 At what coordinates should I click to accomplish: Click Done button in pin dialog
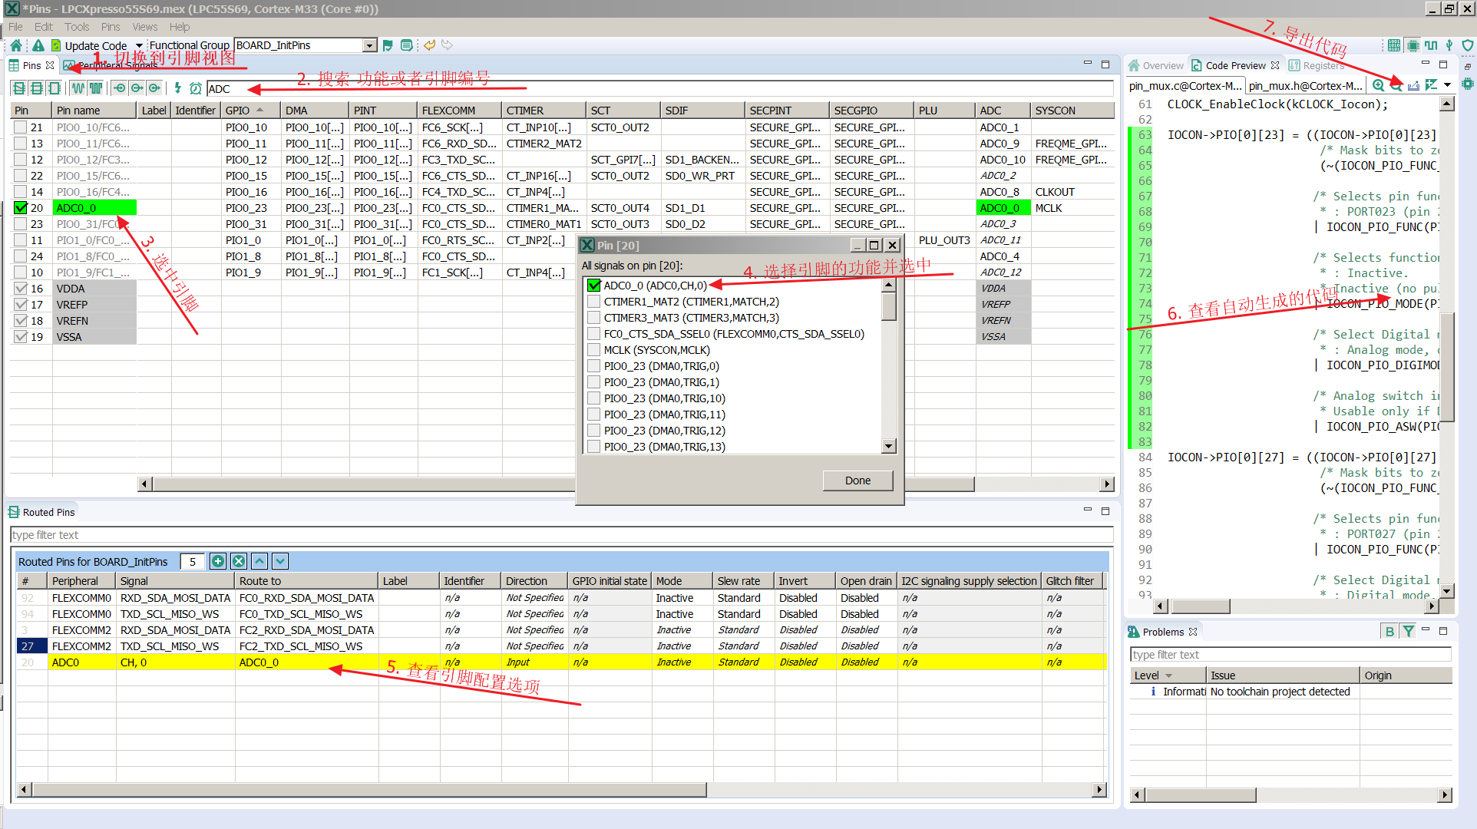coord(857,480)
